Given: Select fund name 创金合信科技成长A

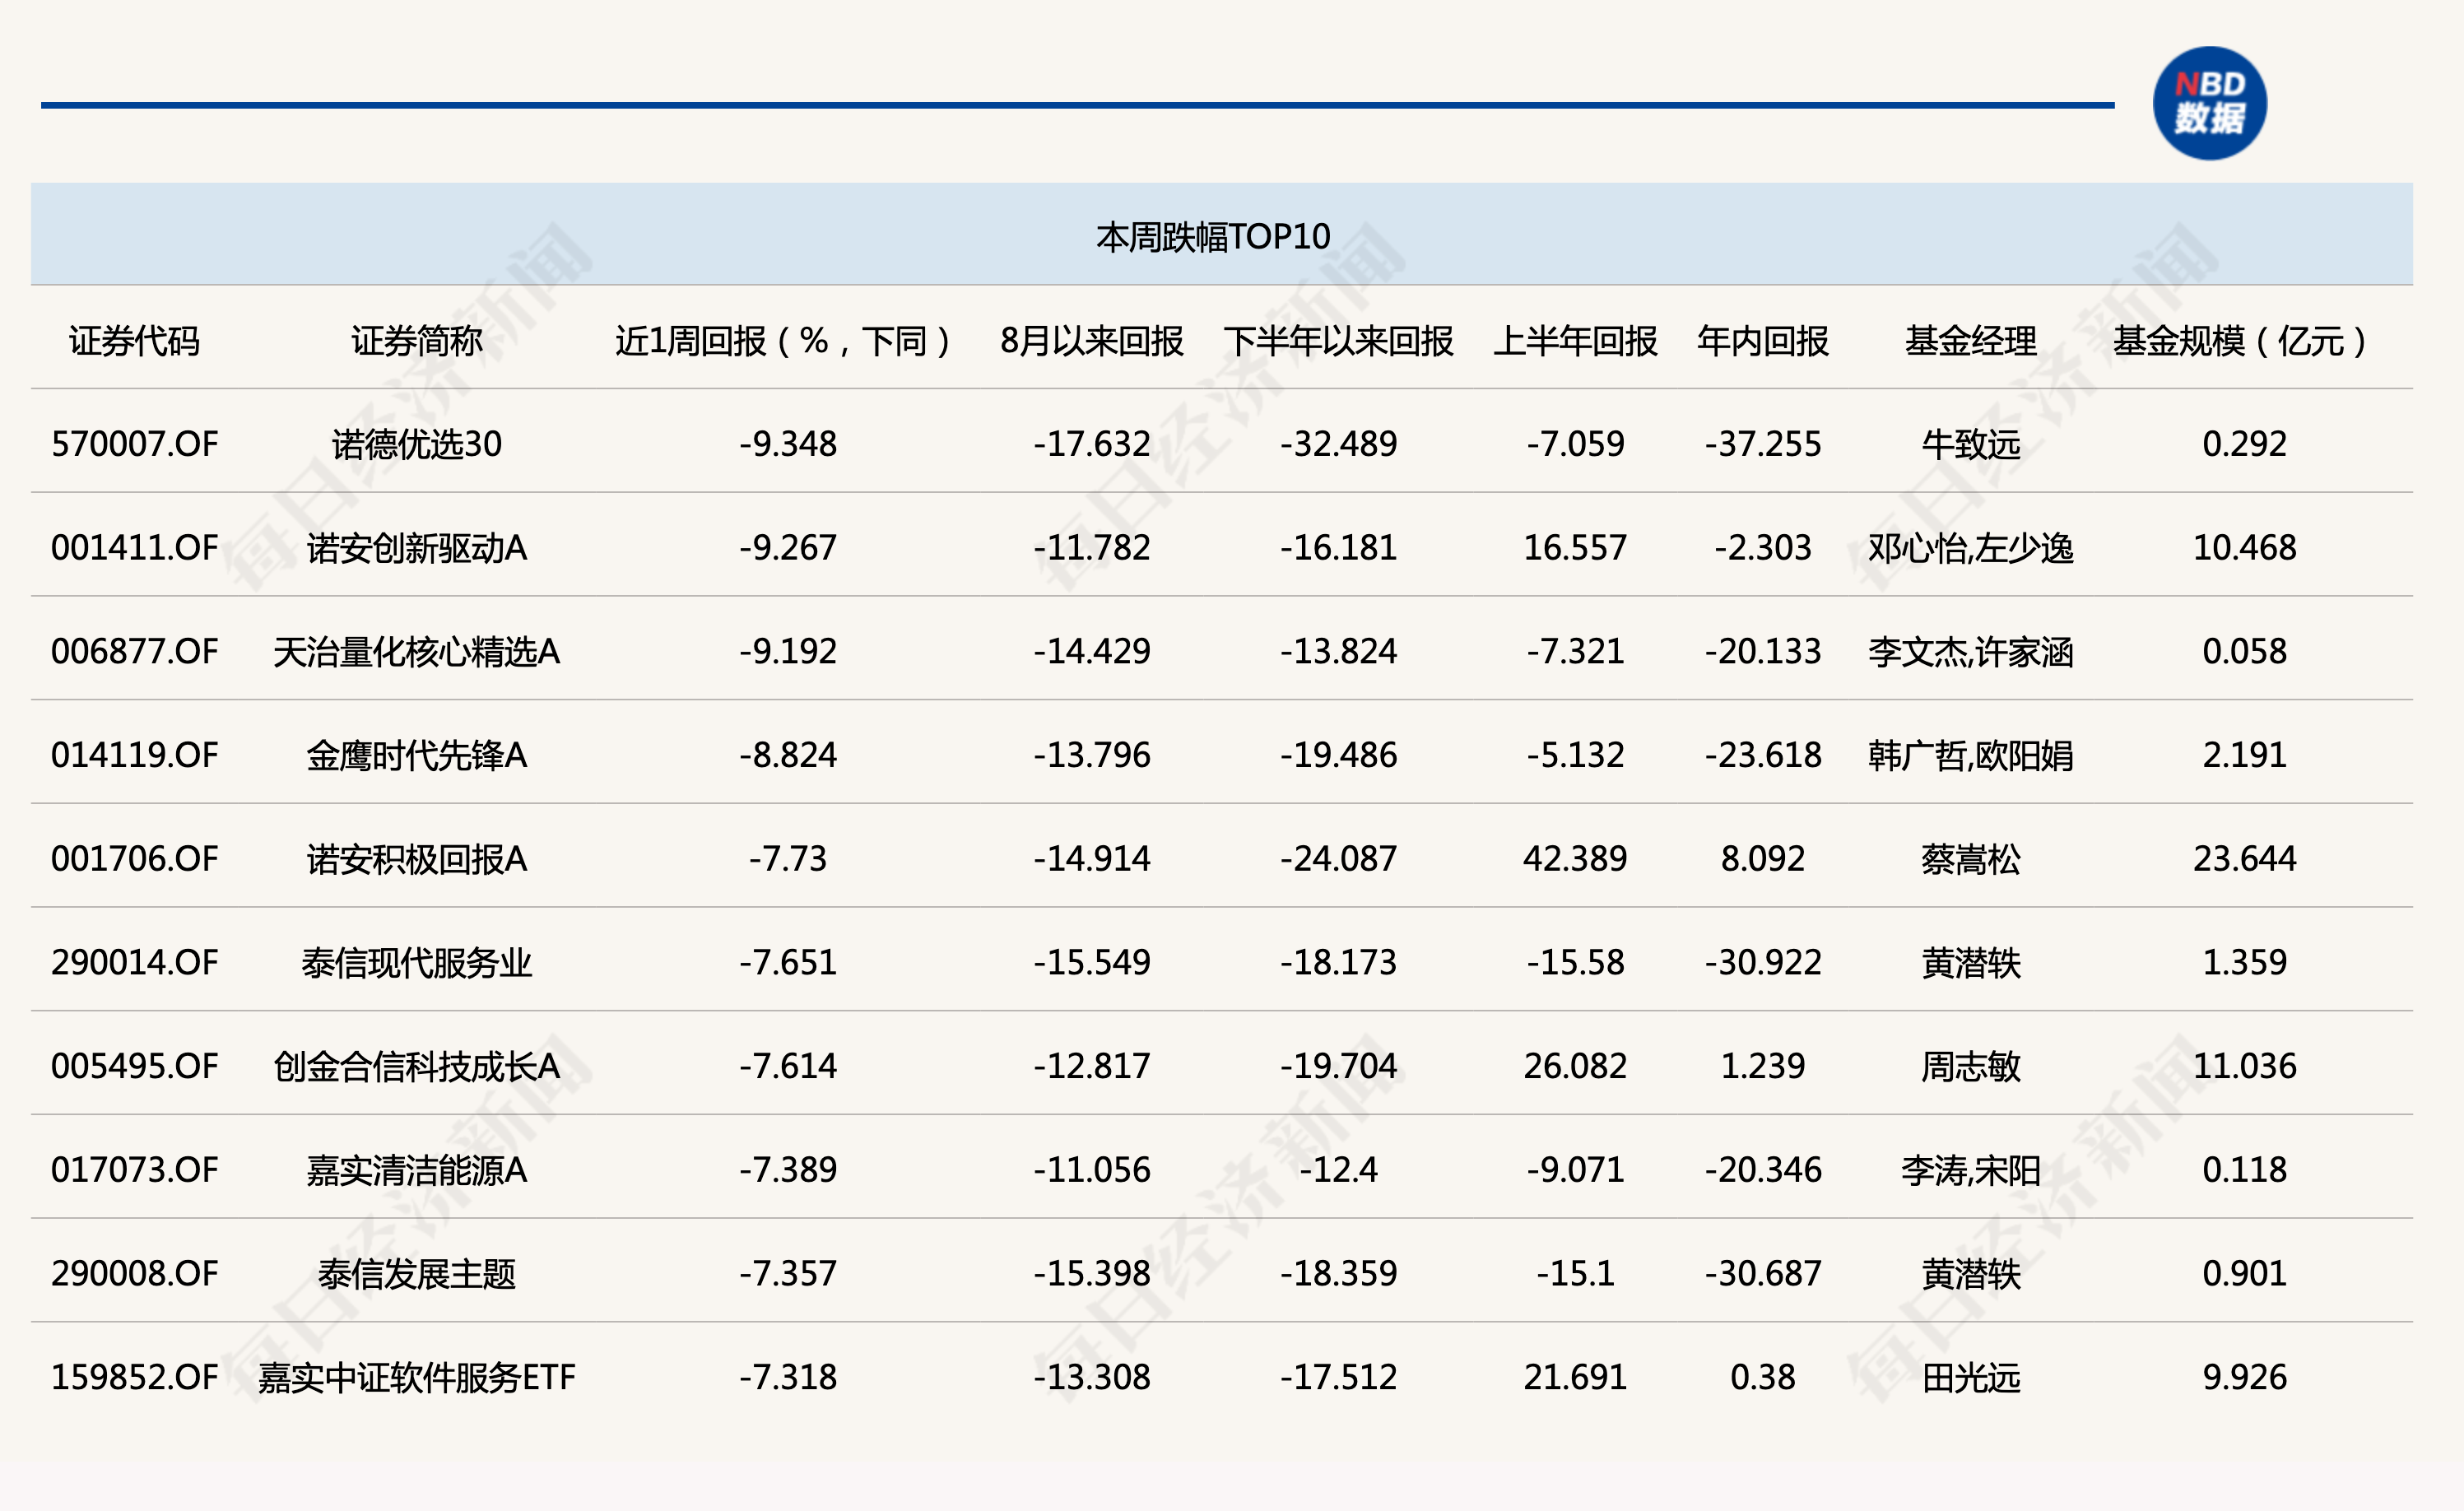Looking at the screenshot, I should pos(416,1066).
